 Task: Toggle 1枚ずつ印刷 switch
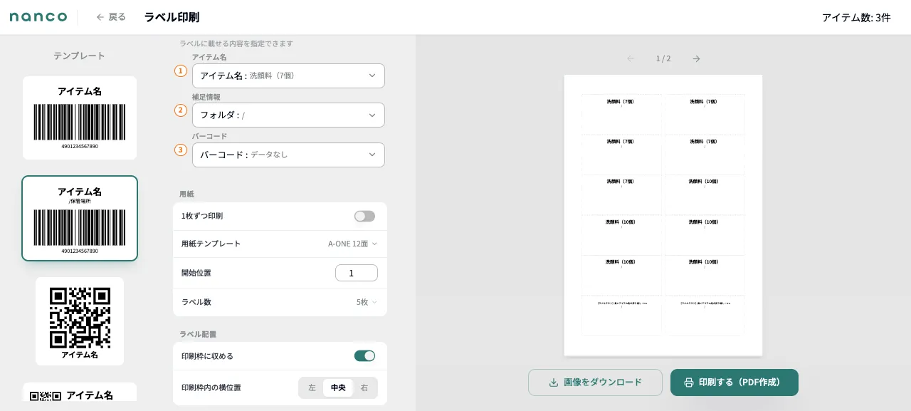[x=364, y=216]
